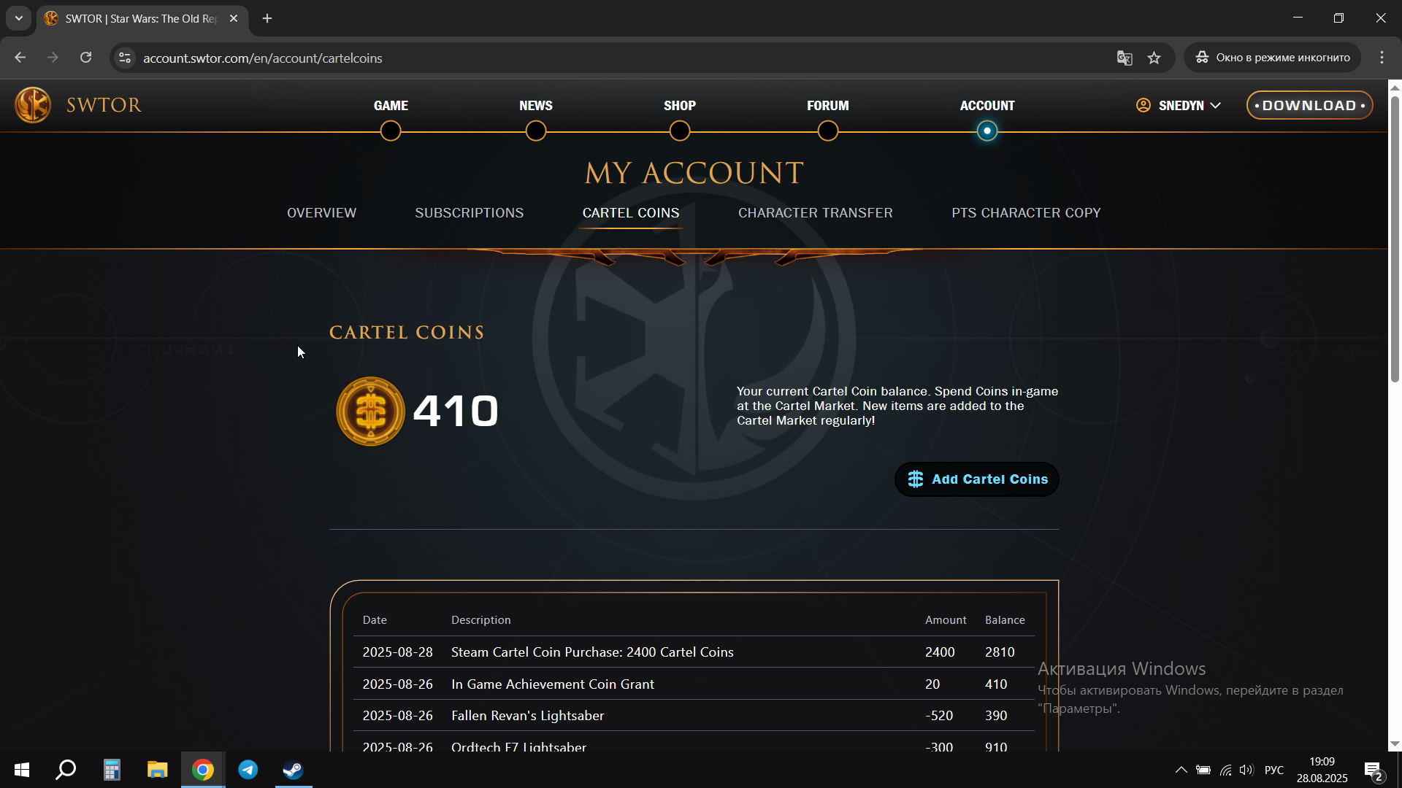1402x788 pixels.
Task: Open Windows taskbar search
Action: coord(66,770)
